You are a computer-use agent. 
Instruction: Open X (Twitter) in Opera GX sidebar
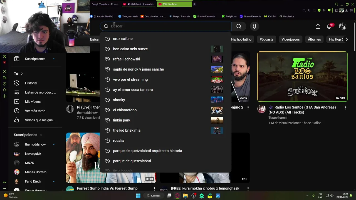tap(4, 56)
